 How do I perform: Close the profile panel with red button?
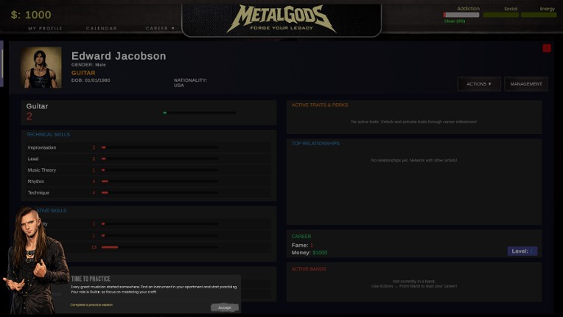pyautogui.click(x=546, y=49)
